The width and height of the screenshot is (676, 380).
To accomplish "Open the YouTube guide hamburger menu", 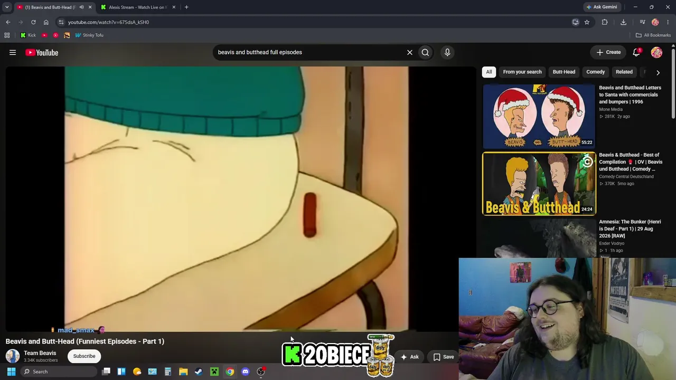I will (x=13, y=52).
